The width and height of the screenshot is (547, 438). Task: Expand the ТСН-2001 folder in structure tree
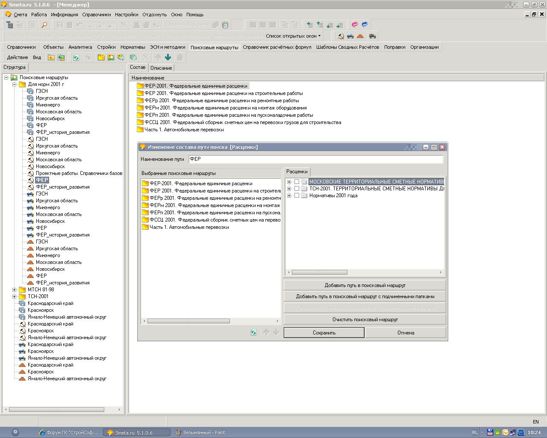pos(14,296)
